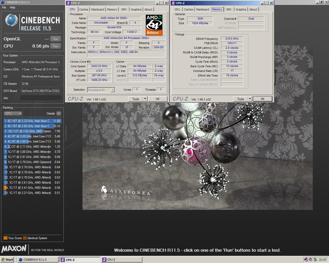Viewport: 329px width, 263px height.
Task: Select Caches tab in right CPU-Z window
Action: (x=188, y=10)
